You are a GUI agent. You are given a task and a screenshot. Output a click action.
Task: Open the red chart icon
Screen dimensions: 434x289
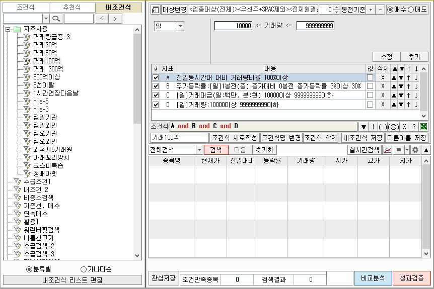(x=388, y=150)
